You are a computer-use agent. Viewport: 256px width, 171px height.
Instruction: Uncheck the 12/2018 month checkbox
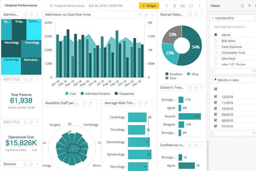215,97
